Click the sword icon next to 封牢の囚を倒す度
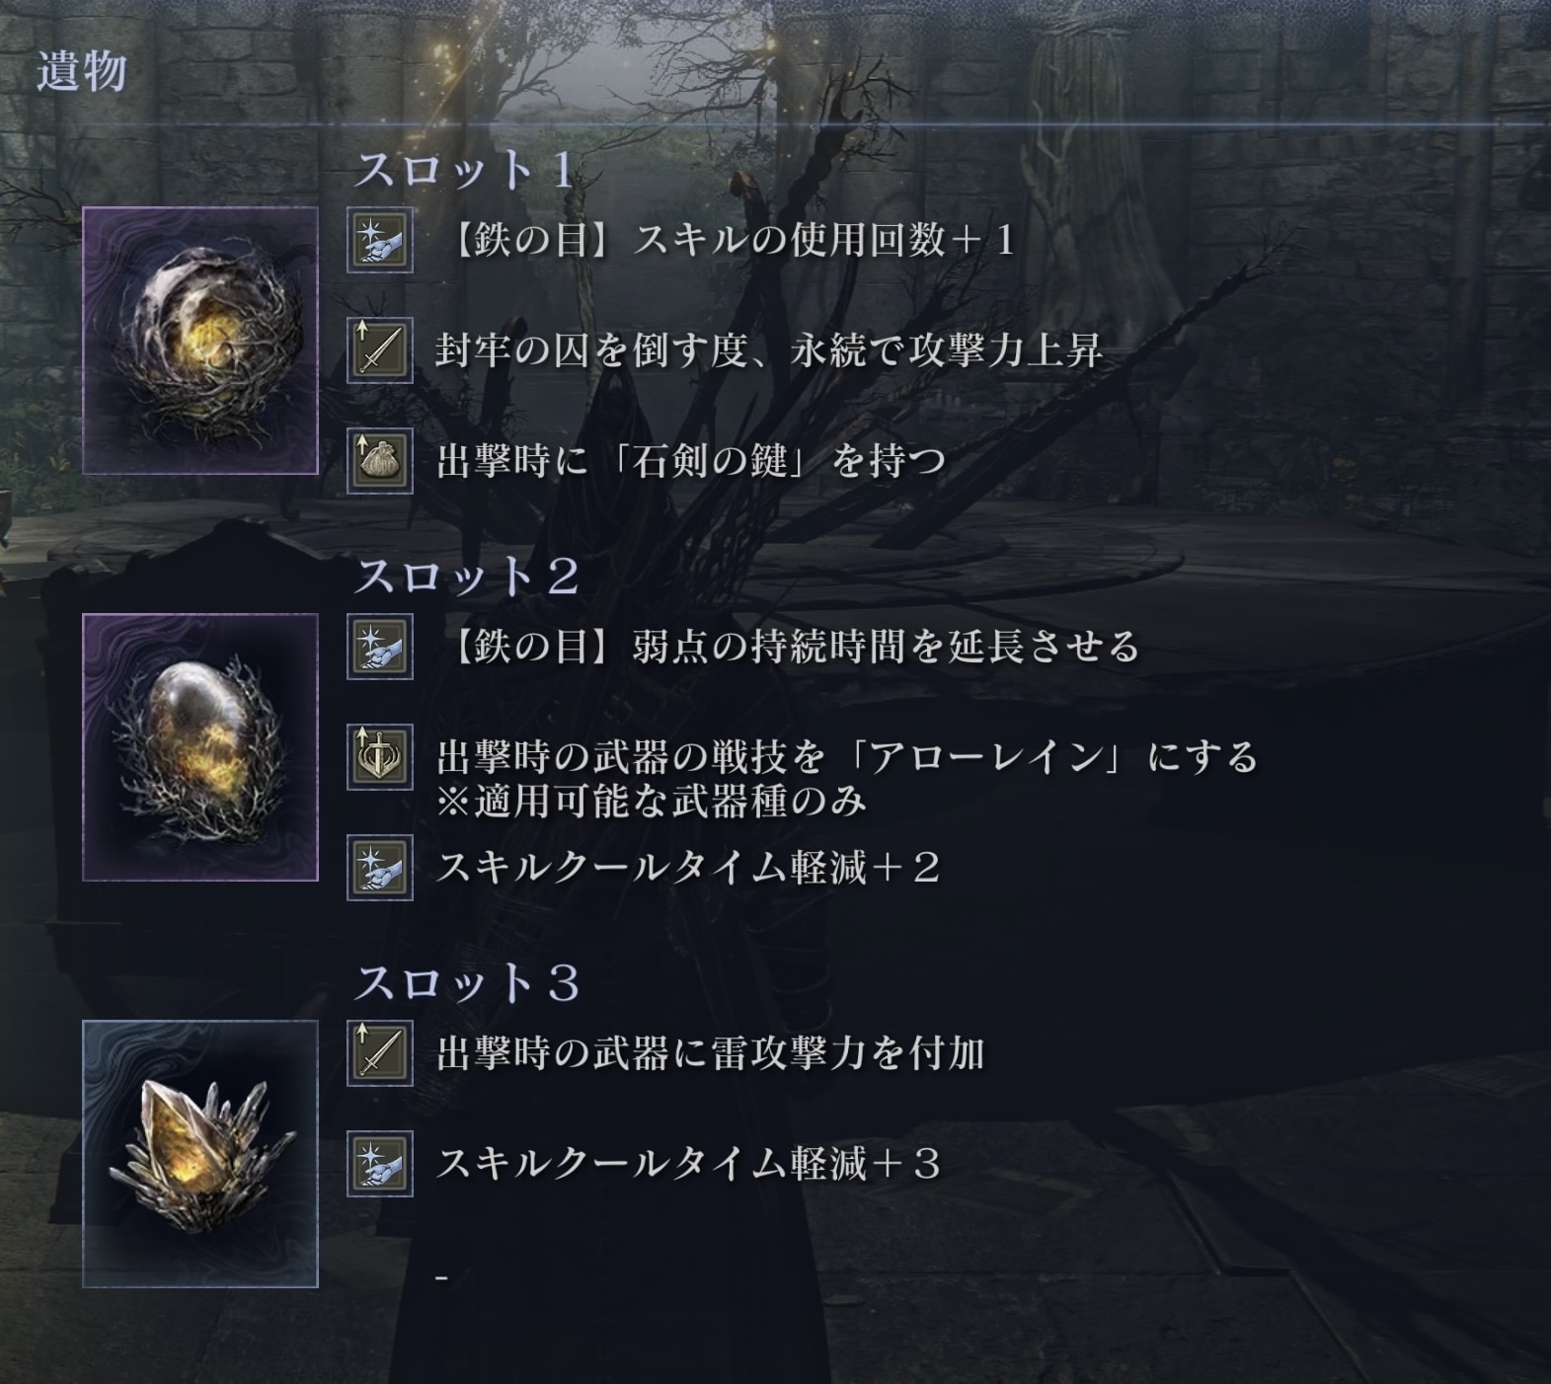1551x1384 pixels. (380, 349)
